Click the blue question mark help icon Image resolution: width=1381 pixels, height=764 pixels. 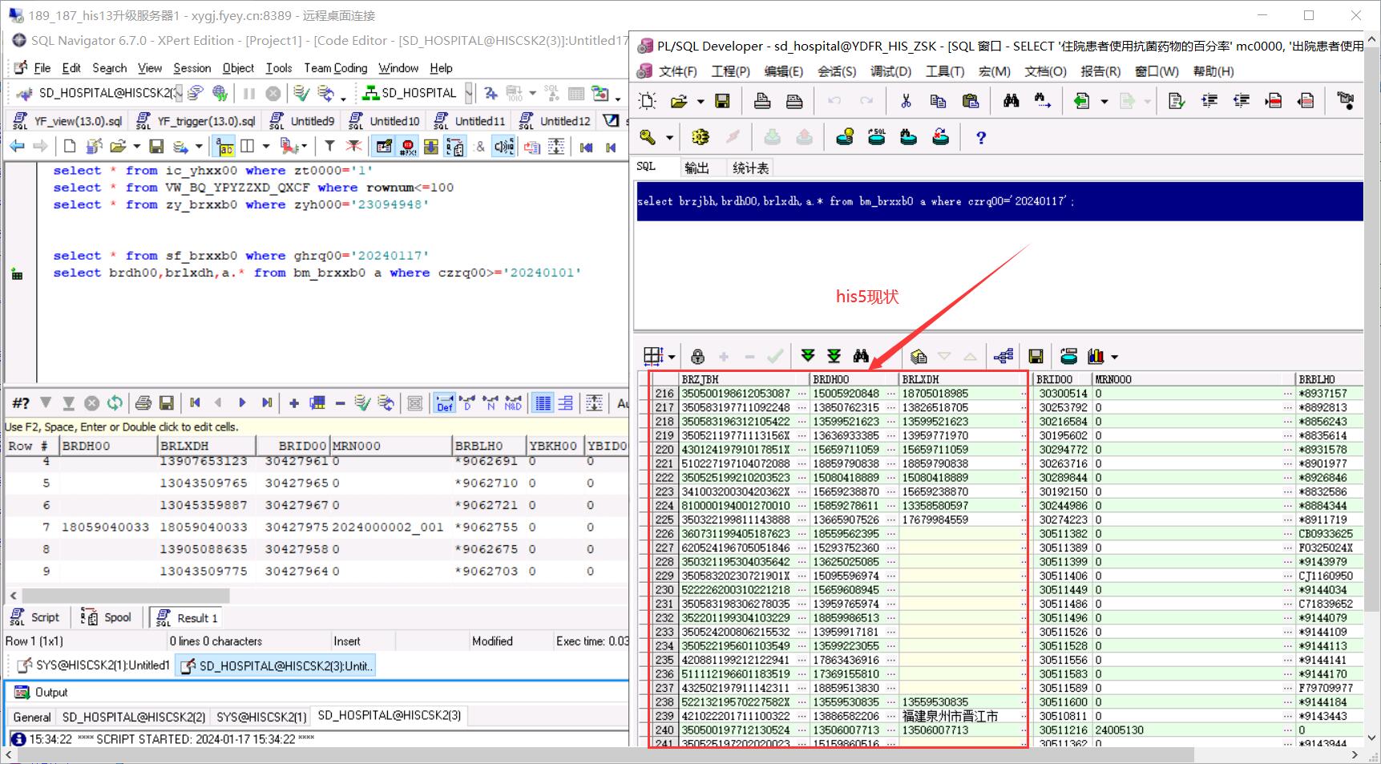coord(980,138)
